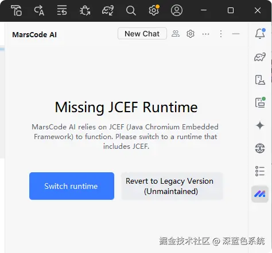Open the Gradle tool window in the right sidebar
The height and width of the screenshot is (253, 272).
260,57
